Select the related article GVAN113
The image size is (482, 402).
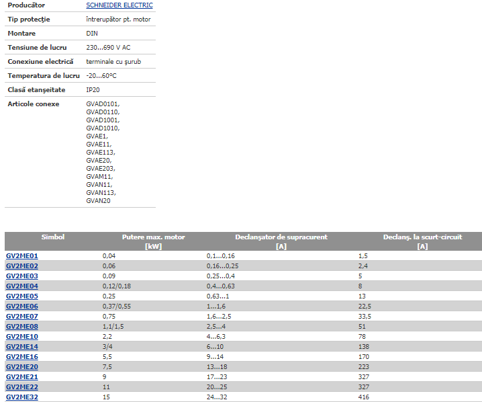(101, 193)
